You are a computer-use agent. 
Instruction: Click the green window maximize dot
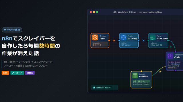tap(97, 12)
